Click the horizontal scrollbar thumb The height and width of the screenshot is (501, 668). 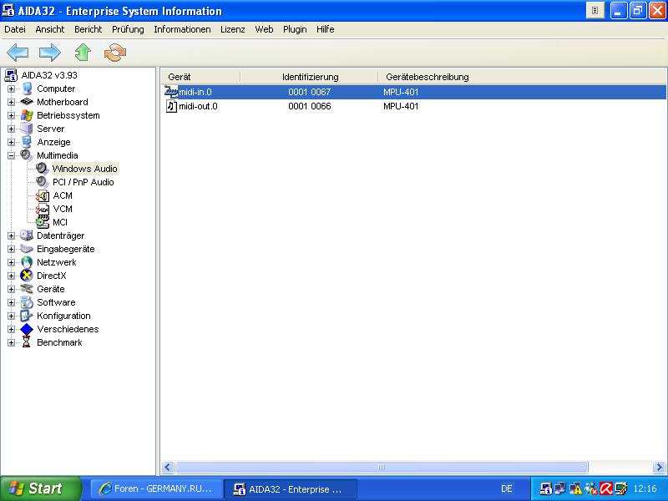pyautogui.click(x=382, y=468)
